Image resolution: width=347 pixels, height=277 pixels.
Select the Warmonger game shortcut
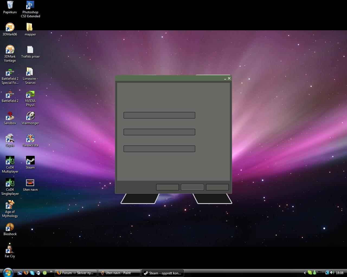pyautogui.click(x=30, y=118)
